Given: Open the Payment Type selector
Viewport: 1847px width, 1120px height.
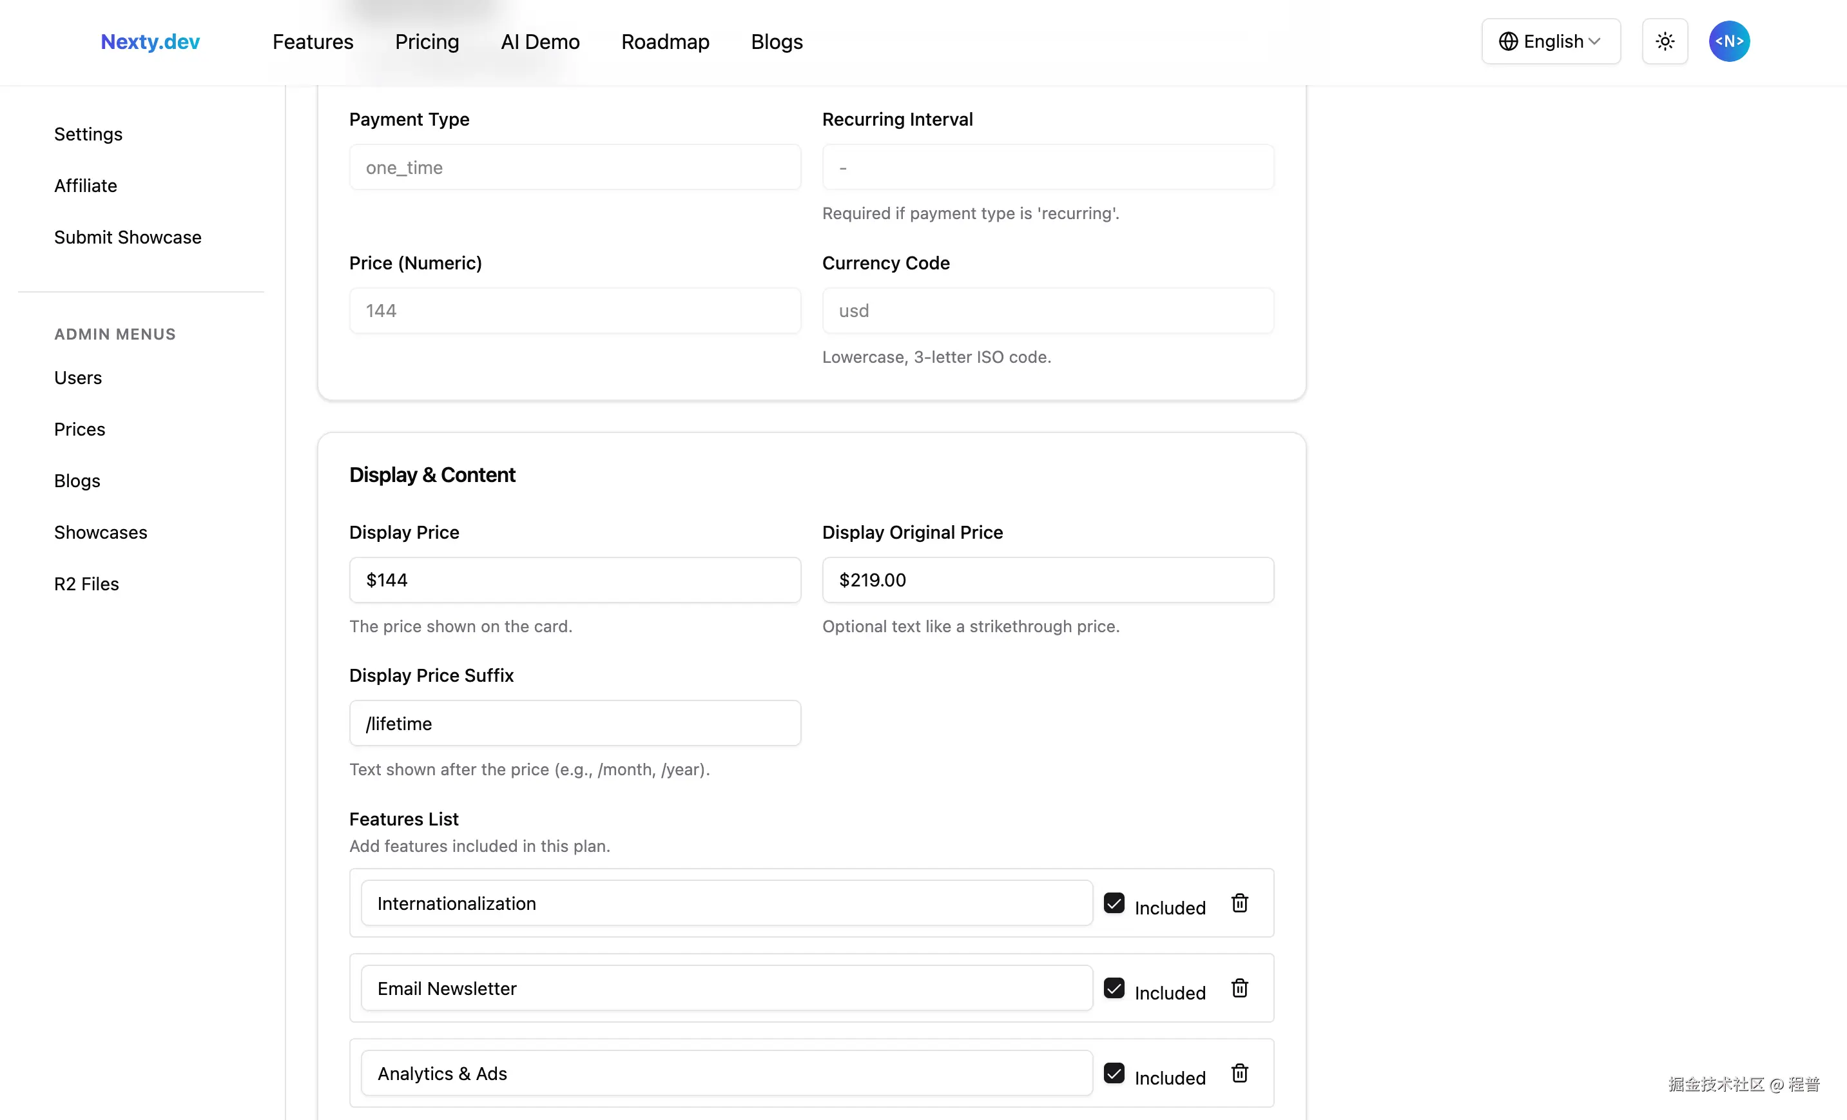Looking at the screenshot, I should 575,166.
